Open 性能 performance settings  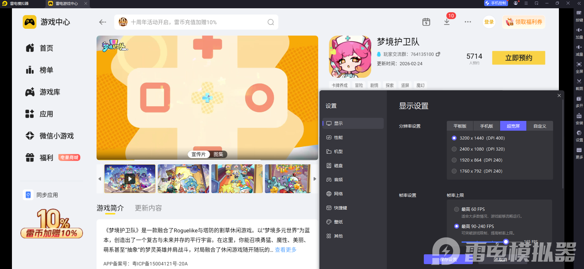coord(353,137)
